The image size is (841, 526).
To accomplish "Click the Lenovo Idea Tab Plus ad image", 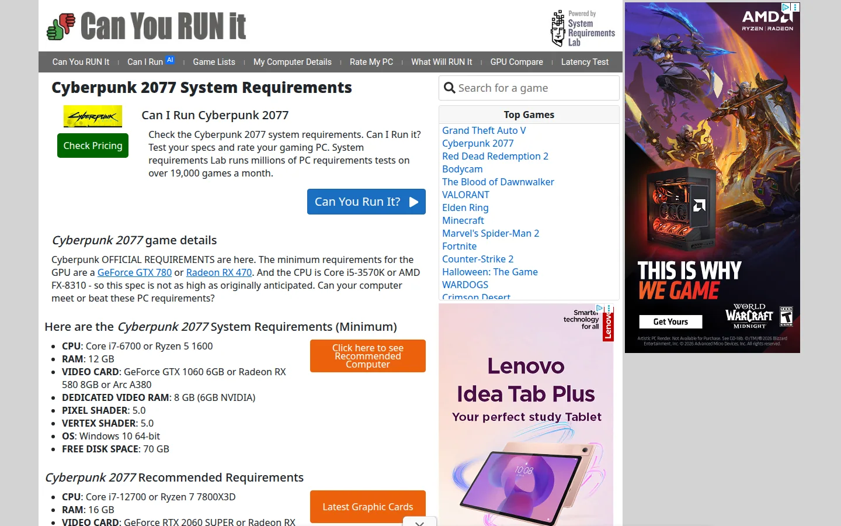I will (x=526, y=414).
